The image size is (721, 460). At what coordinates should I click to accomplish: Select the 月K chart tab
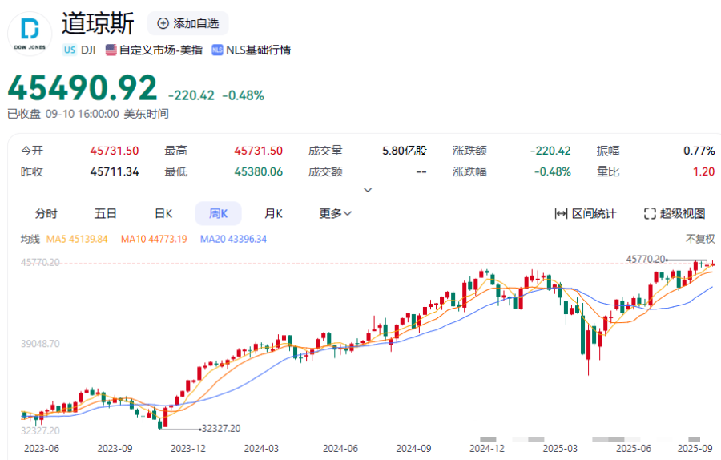pyautogui.click(x=273, y=213)
